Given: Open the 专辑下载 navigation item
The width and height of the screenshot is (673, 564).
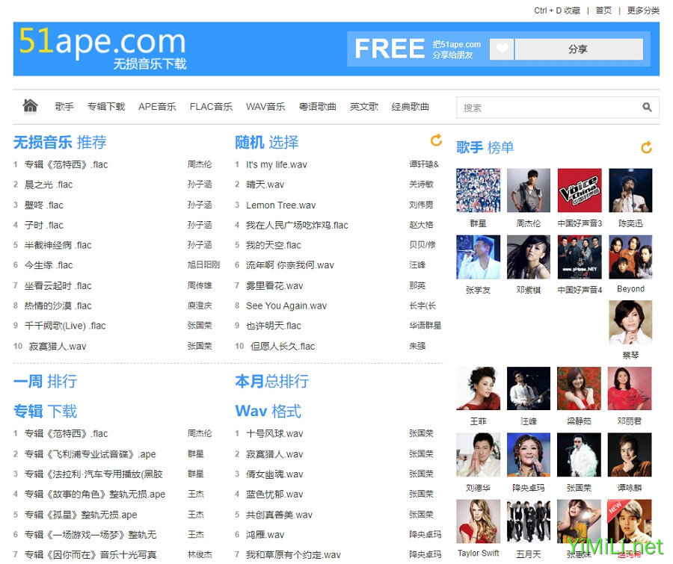Looking at the screenshot, I should 106,107.
